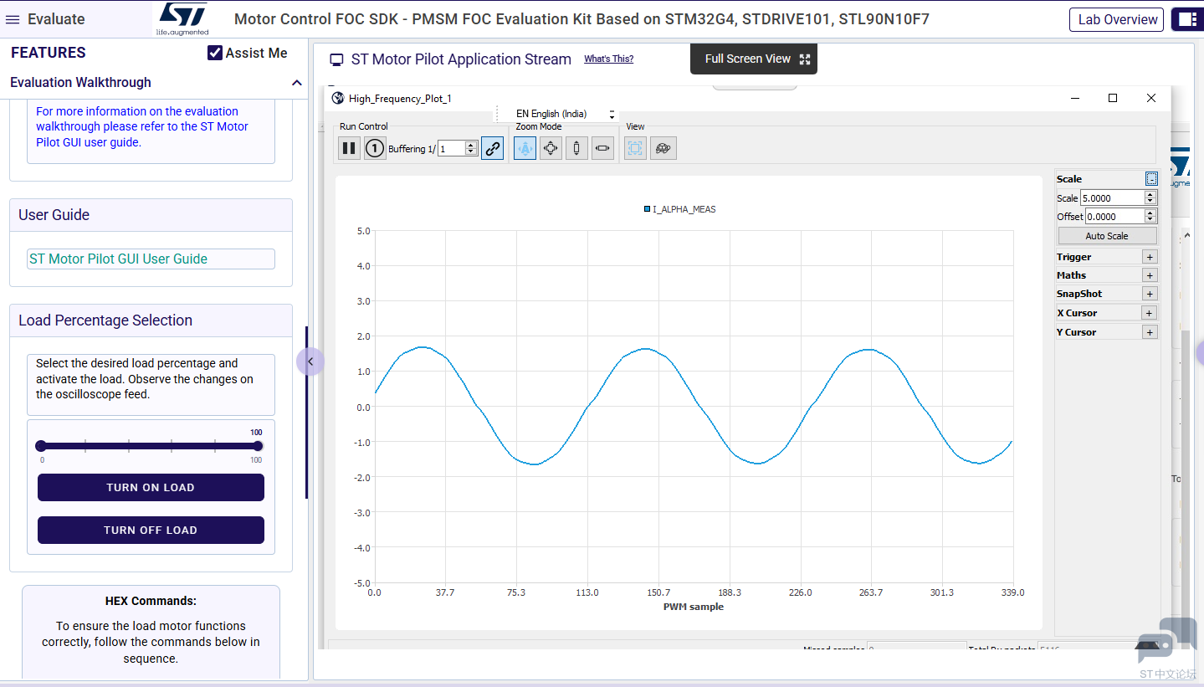The width and height of the screenshot is (1204, 687).
Task: Uncheck the Assist Me checkbox
Action: (215, 53)
